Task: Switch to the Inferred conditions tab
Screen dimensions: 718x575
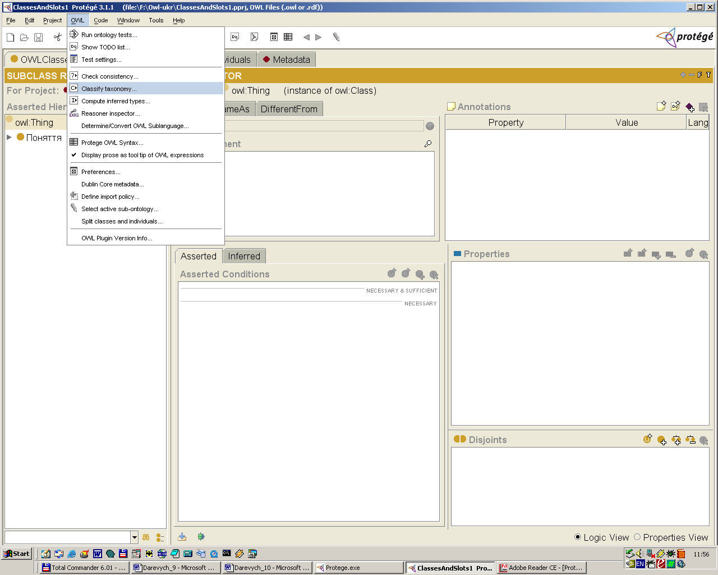Action: (244, 256)
